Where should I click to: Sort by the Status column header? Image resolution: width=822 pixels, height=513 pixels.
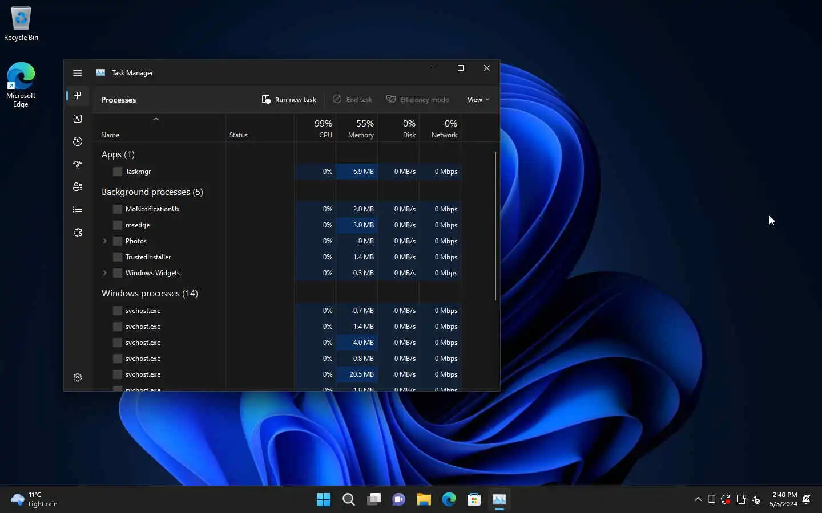[260, 128]
